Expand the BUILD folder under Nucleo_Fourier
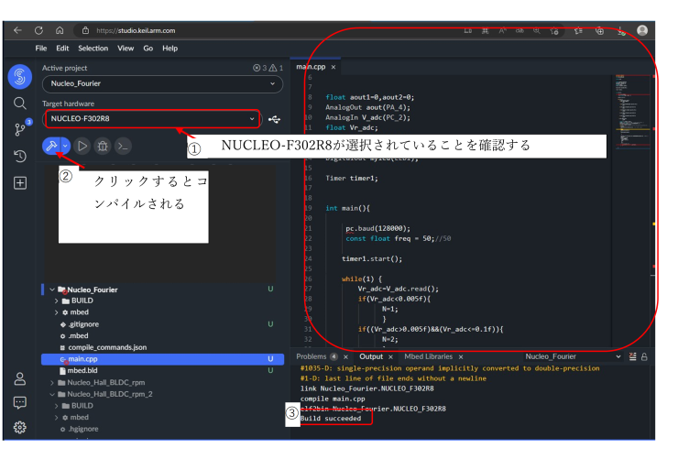Image resolution: width=678 pixels, height=459 pixels. (57, 301)
